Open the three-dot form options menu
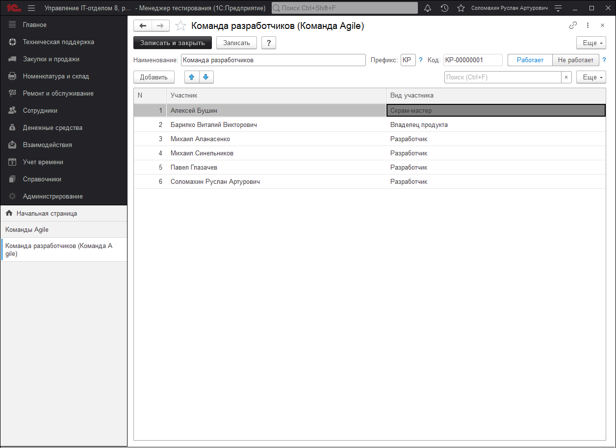The height and width of the screenshot is (448, 616). [588, 25]
